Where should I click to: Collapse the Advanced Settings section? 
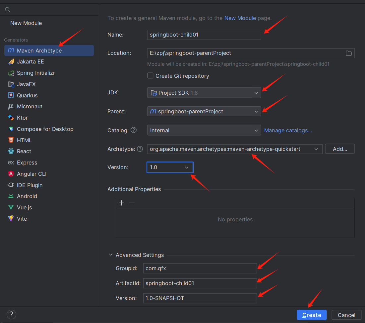tap(111, 255)
